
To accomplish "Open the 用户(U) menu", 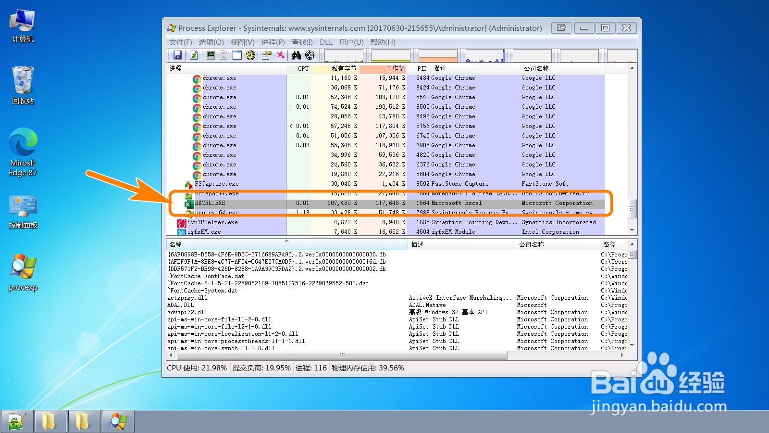I will coord(351,42).
